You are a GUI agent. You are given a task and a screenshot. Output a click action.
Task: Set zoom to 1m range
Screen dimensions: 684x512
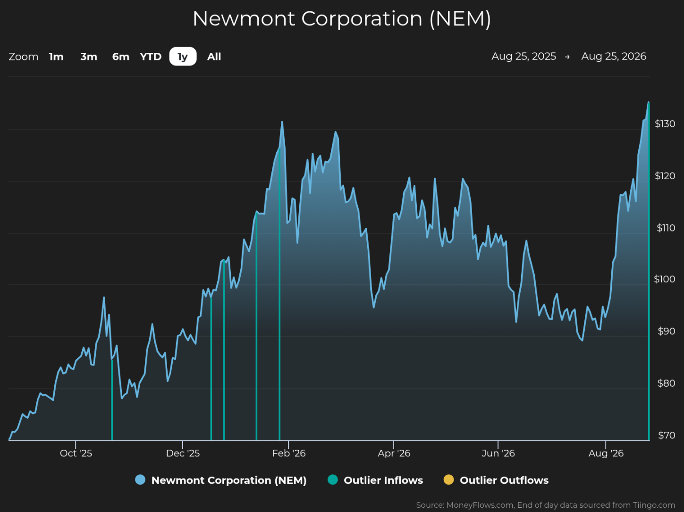pyautogui.click(x=56, y=57)
